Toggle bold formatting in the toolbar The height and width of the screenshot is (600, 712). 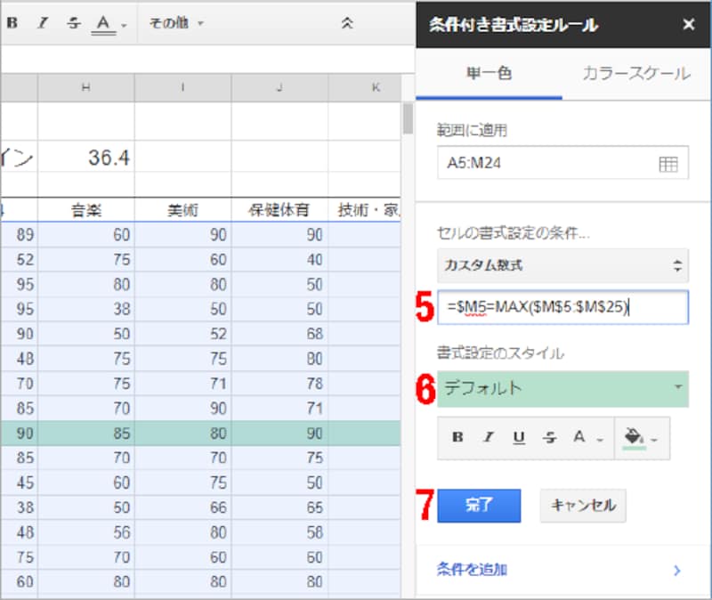[12, 24]
